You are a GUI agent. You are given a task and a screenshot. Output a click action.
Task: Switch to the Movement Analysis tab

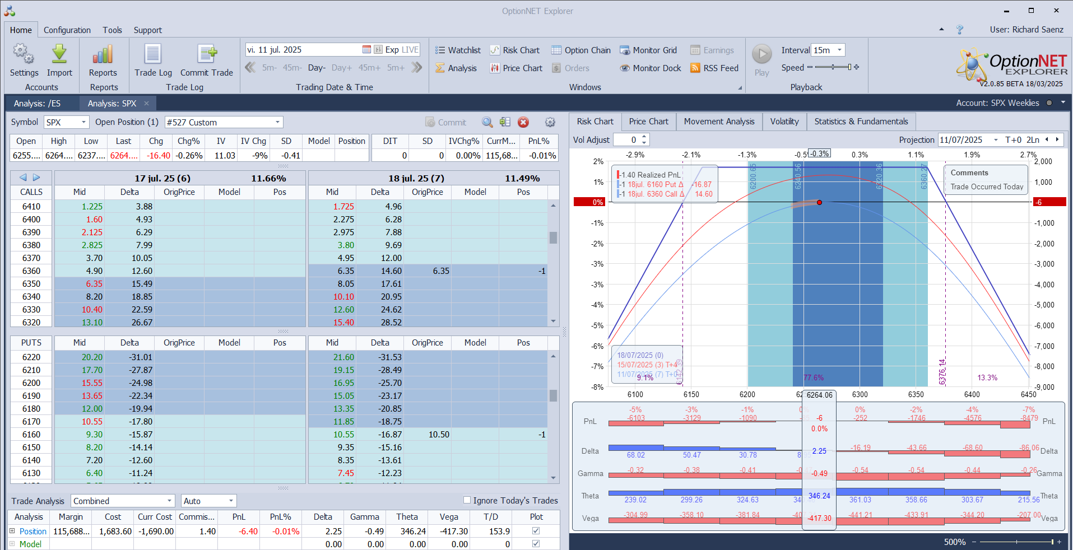[x=719, y=122]
